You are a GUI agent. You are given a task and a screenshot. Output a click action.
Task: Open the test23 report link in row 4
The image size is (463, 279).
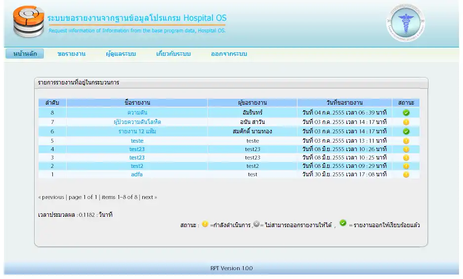coord(137,149)
